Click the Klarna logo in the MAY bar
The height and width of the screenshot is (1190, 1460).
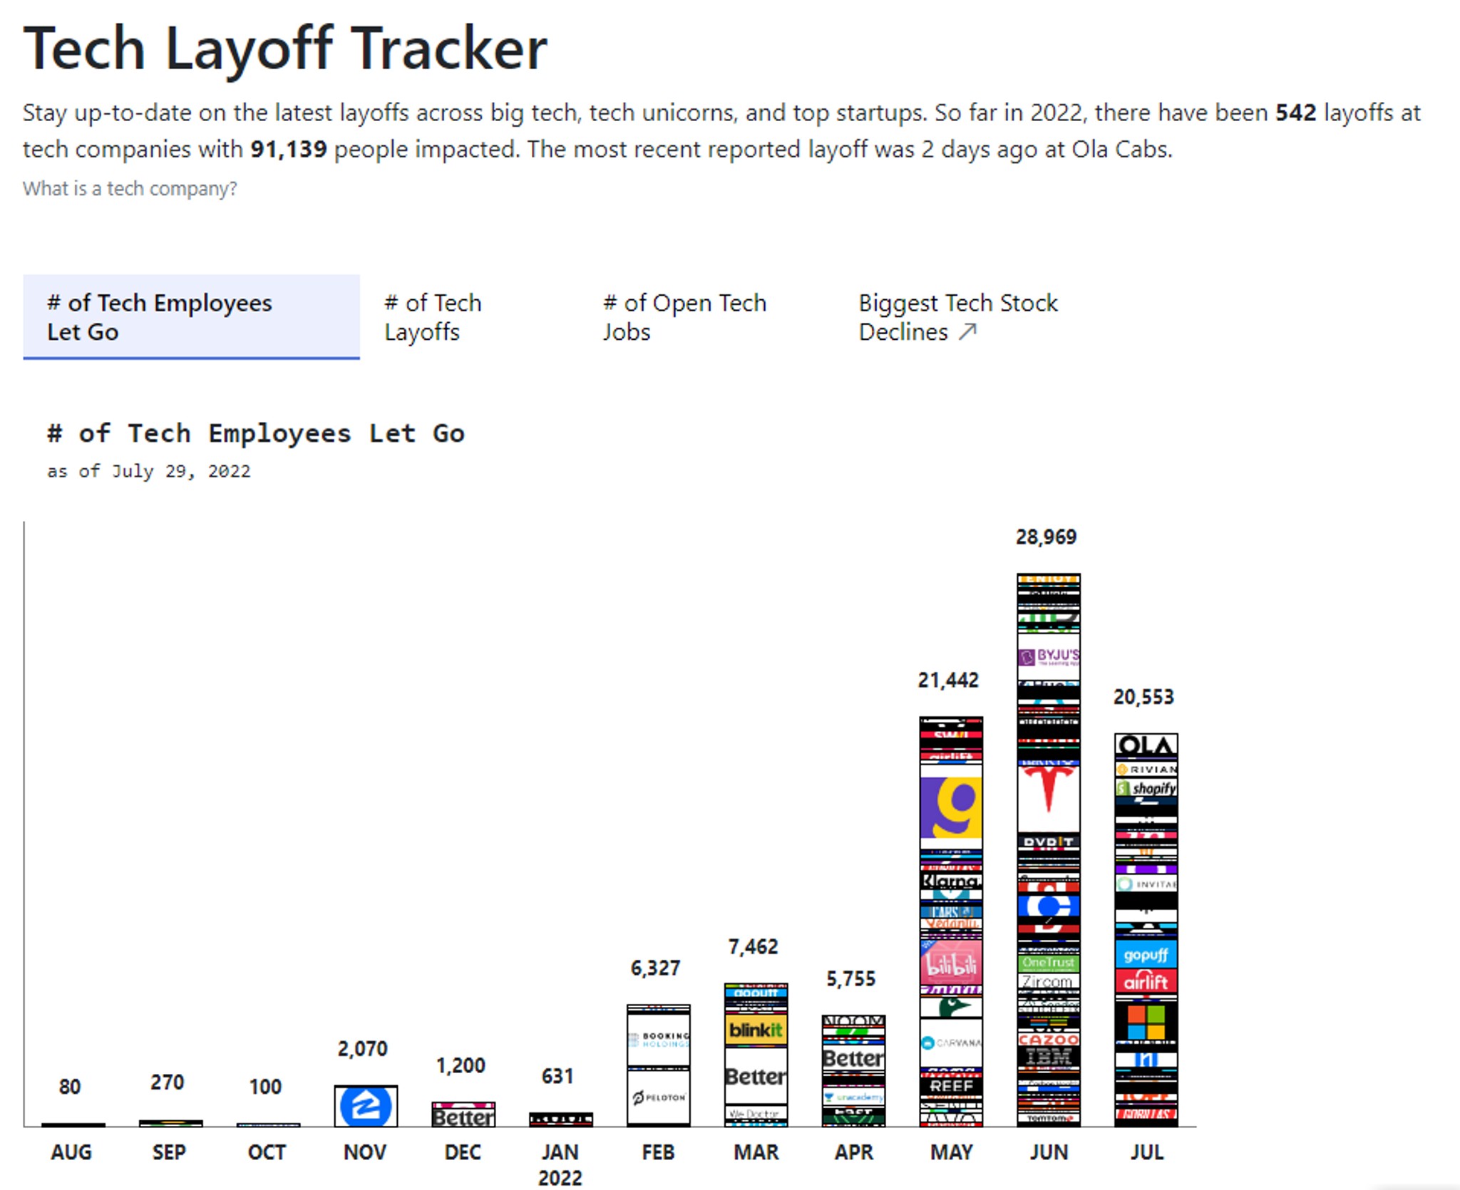point(952,881)
